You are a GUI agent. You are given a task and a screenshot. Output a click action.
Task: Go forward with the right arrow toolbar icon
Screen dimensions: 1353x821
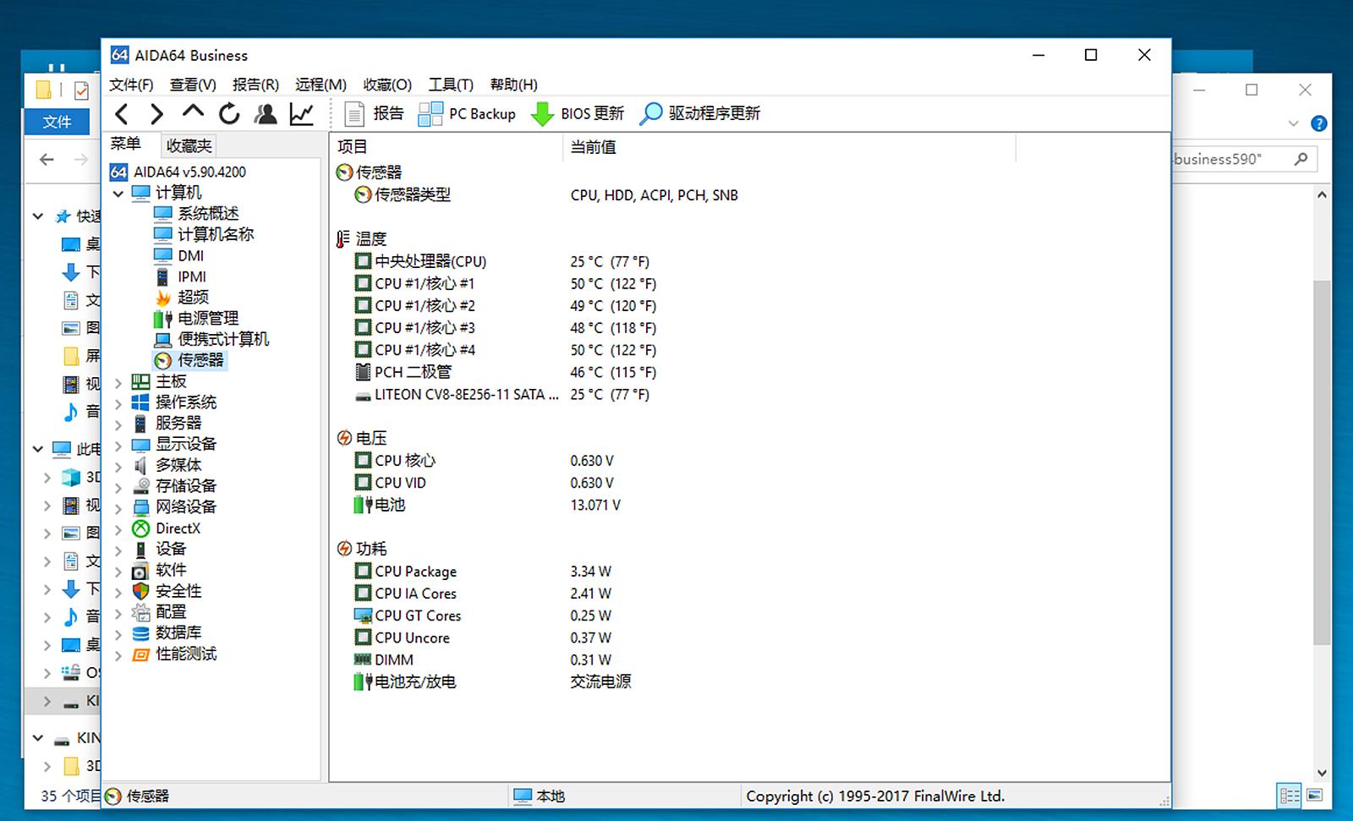(x=156, y=113)
